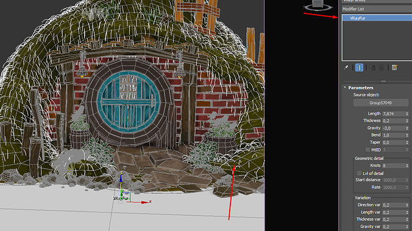Click the Gravity value field
The height and width of the screenshot is (231, 412).
394,128
